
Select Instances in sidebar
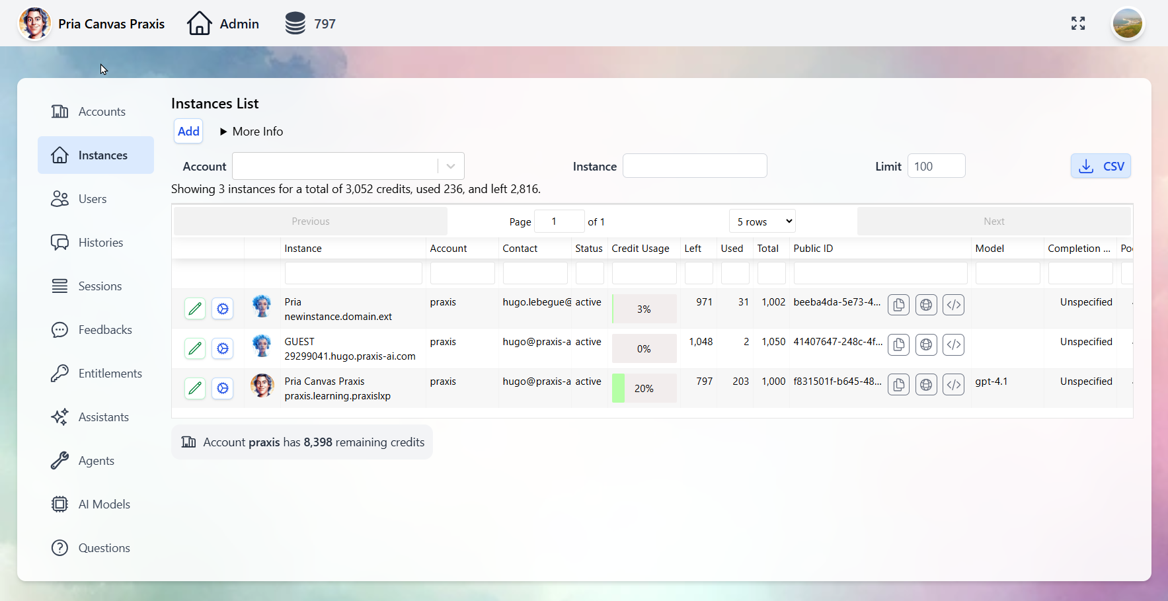coord(96,155)
